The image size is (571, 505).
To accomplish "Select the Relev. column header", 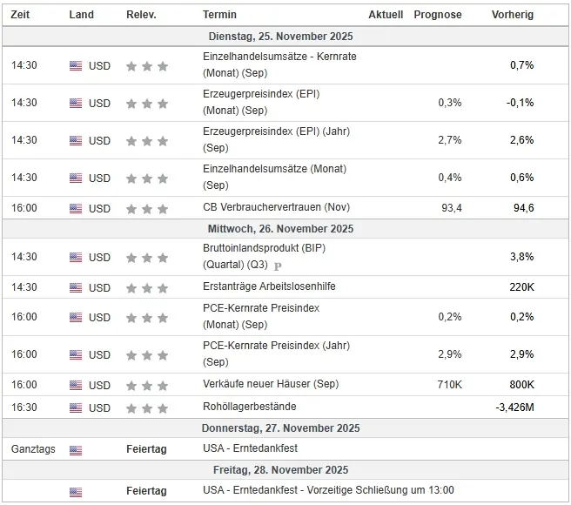I will (141, 15).
